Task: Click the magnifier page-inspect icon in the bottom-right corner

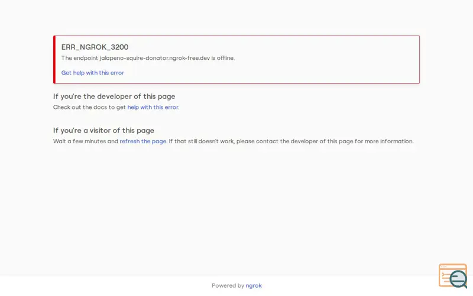Action: pyautogui.click(x=453, y=276)
